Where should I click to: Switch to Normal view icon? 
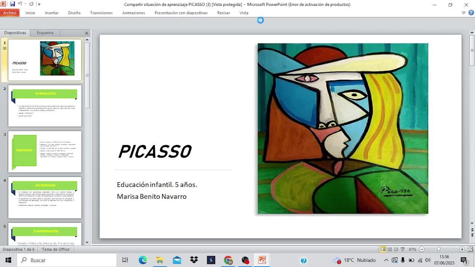(x=383, y=249)
